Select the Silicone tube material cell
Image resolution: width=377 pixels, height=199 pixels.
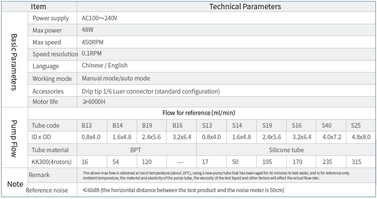coord(286,150)
